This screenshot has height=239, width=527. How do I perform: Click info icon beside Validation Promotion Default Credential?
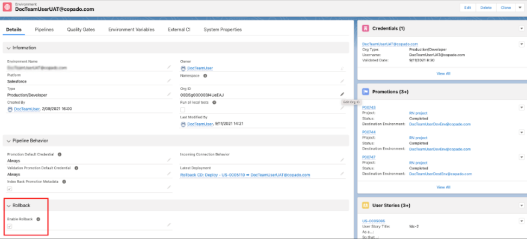point(76,168)
